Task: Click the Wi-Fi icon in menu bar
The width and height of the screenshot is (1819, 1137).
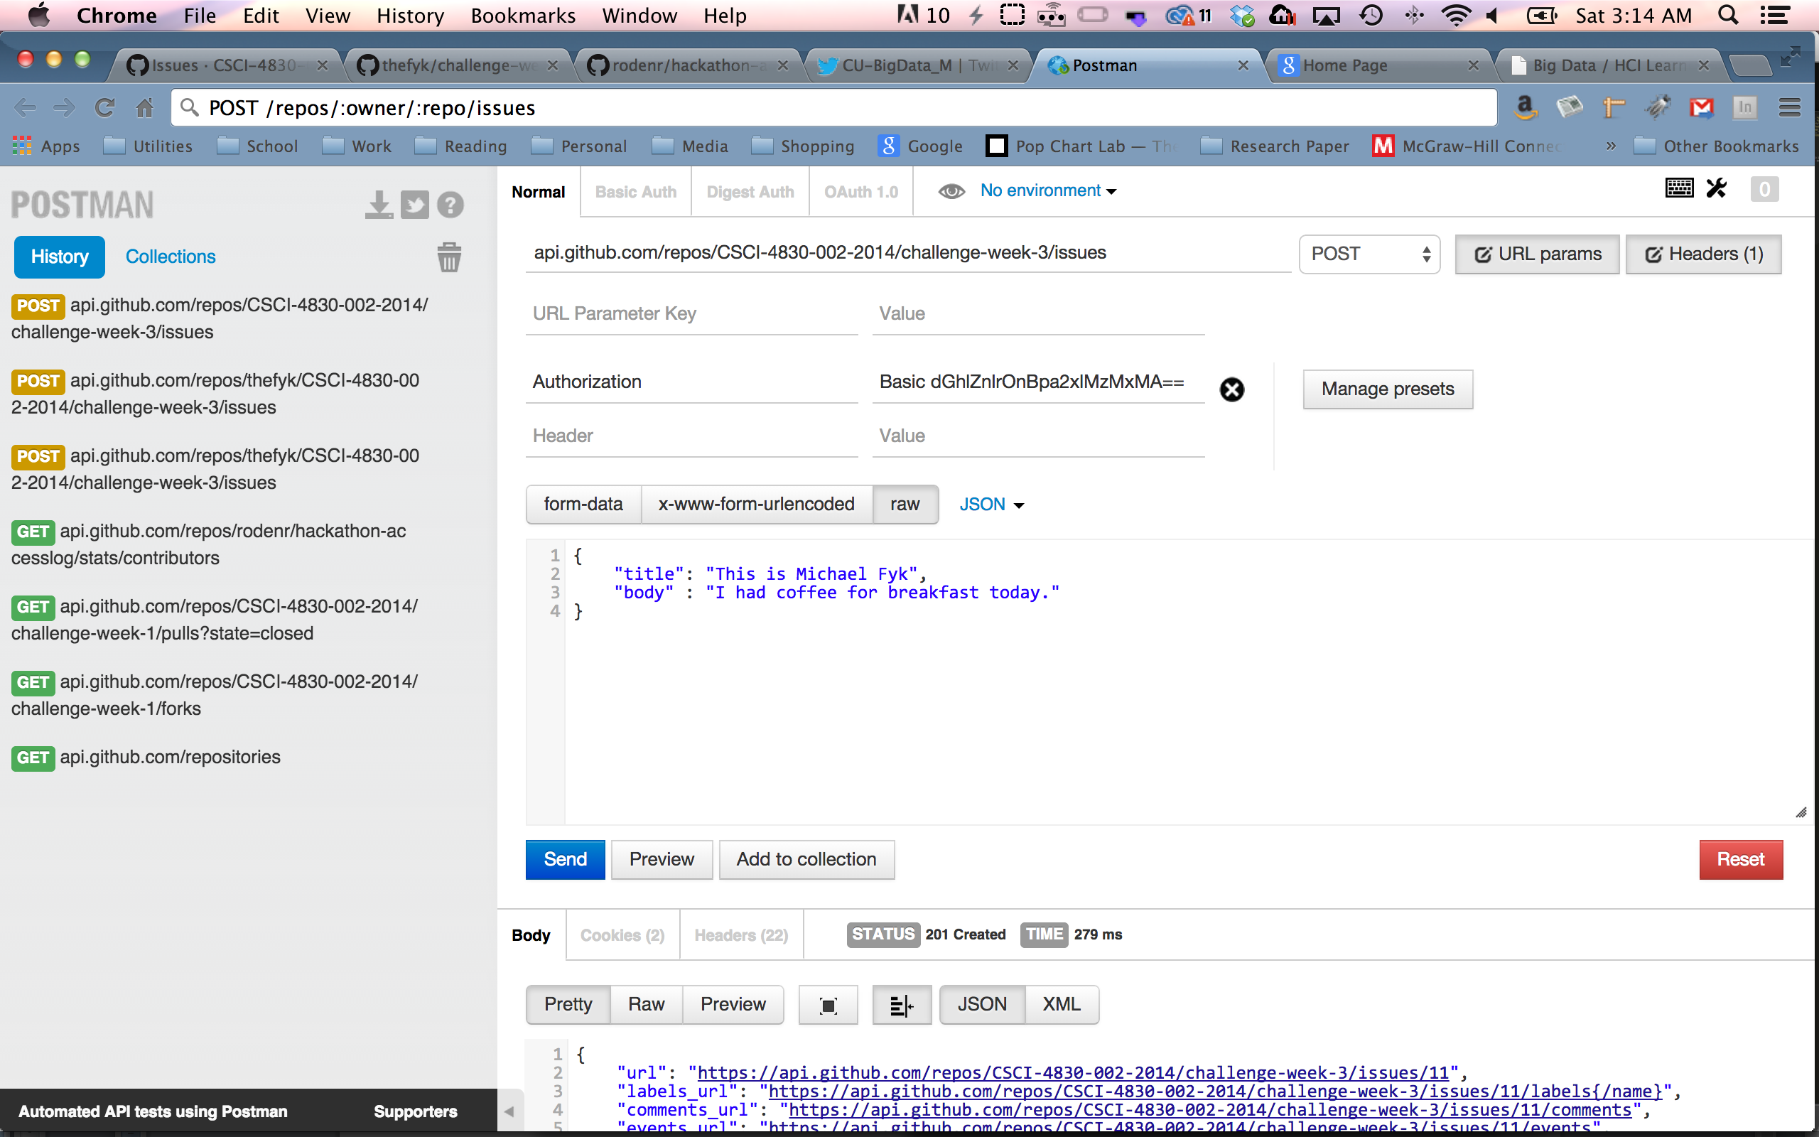Action: (x=1456, y=15)
